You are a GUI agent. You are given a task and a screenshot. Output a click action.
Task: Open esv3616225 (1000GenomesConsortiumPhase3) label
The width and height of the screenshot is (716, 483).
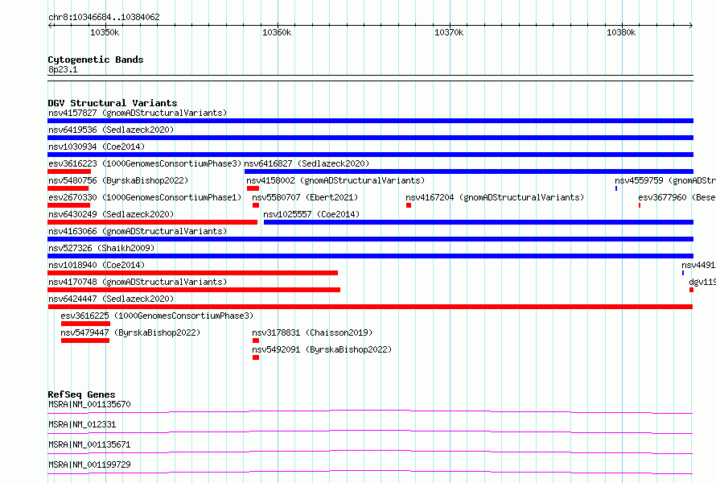pos(157,316)
